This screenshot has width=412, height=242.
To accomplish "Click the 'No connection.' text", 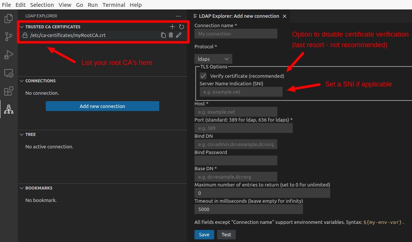I will (x=42, y=93).
